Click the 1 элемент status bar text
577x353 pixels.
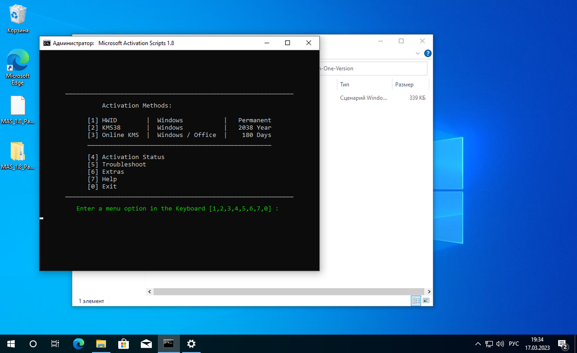coord(91,301)
